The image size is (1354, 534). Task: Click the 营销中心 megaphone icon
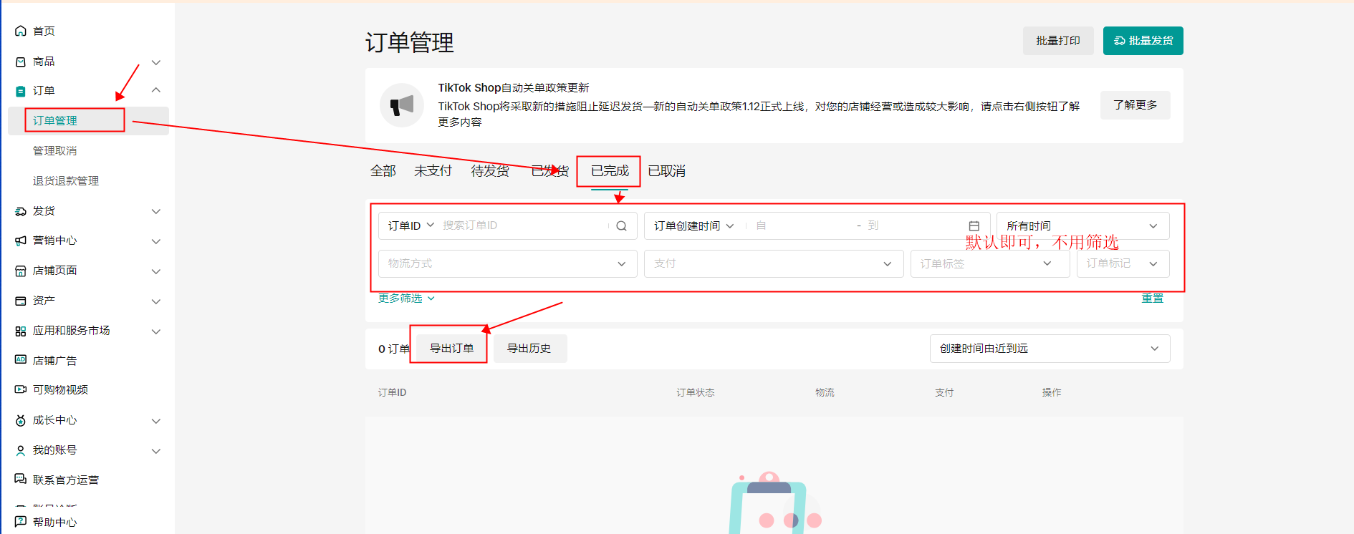tap(21, 241)
